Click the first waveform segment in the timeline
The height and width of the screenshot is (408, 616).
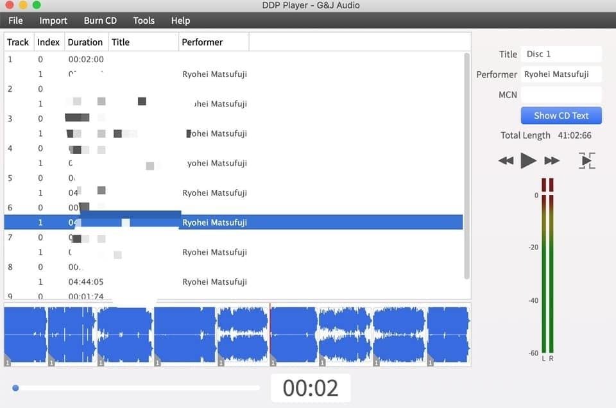coord(26,335)
